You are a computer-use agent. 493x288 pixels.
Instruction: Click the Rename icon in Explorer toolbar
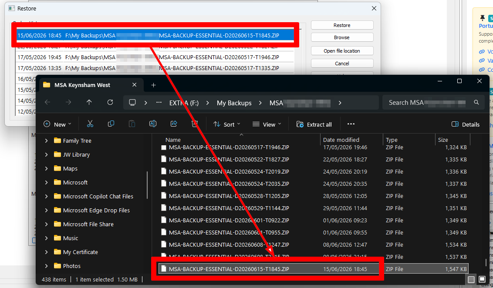coord(153,124)
